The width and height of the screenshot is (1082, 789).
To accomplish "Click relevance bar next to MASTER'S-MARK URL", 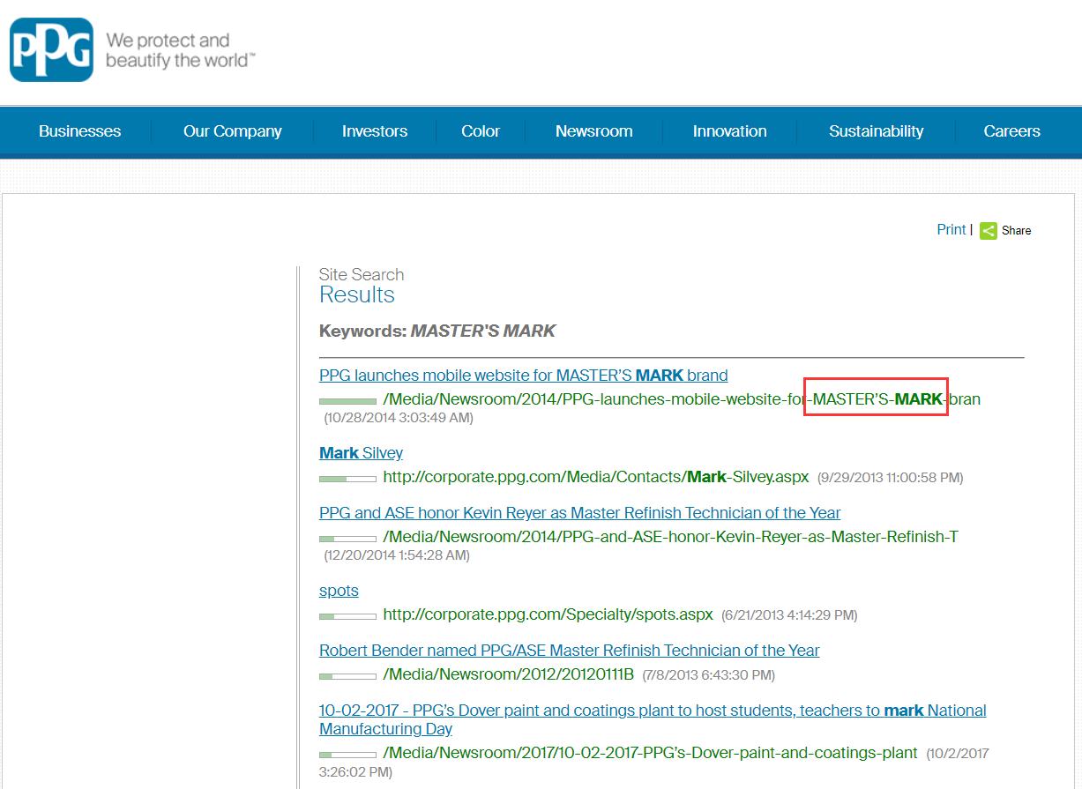I will click(x=347, y=401).
